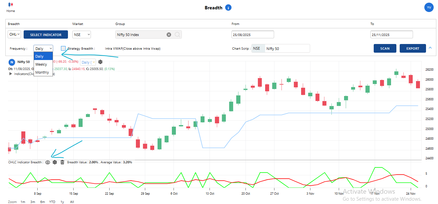
Task: Clear the Nifty 50 Index group field
Action: (169, 35)
